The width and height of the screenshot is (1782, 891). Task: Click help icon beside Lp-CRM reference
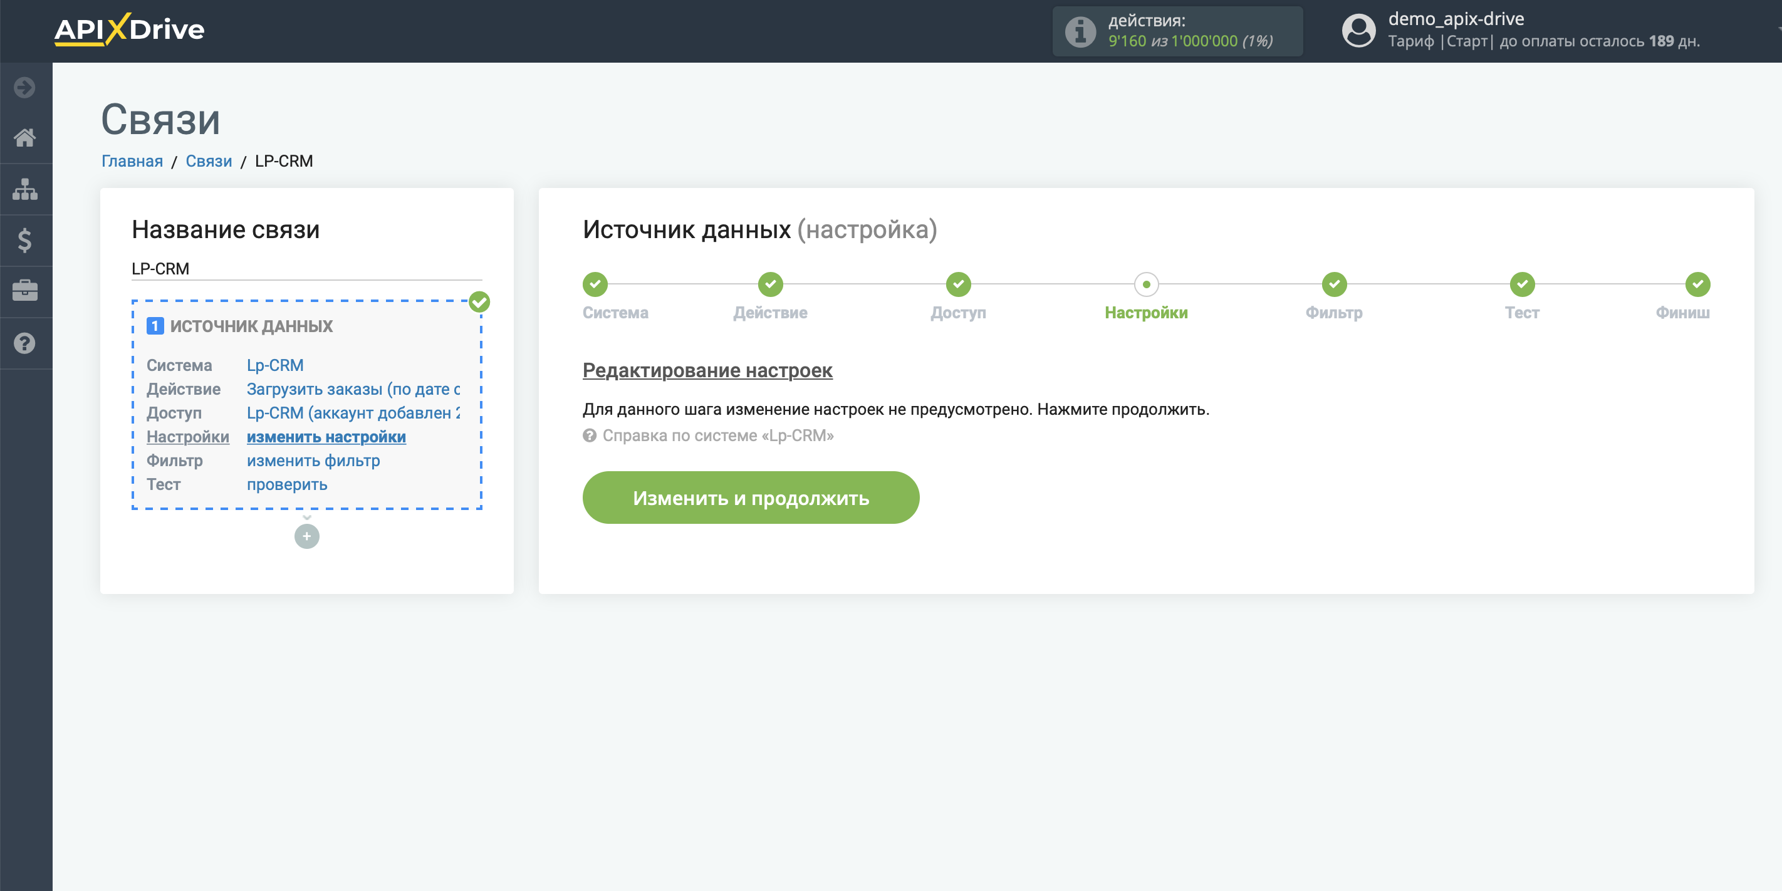pyautogui.click(x=590, y=435)
